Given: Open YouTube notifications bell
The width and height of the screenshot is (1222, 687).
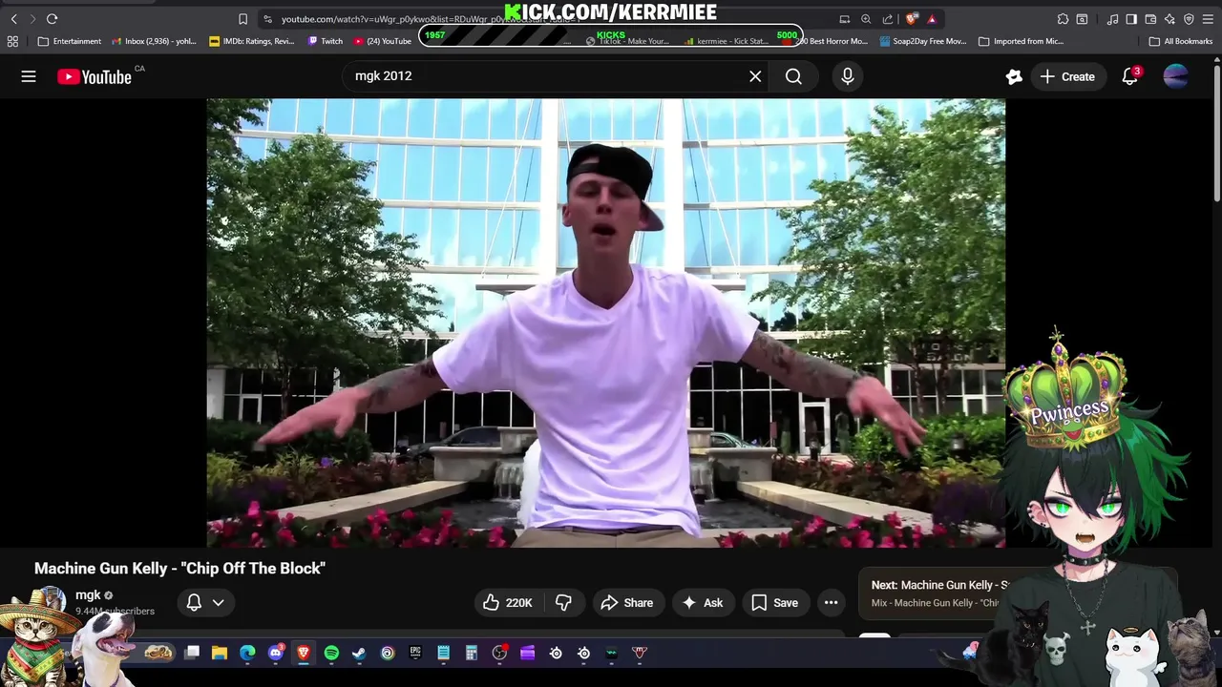Looking at the screenshot, I should tap(1130, 76).
